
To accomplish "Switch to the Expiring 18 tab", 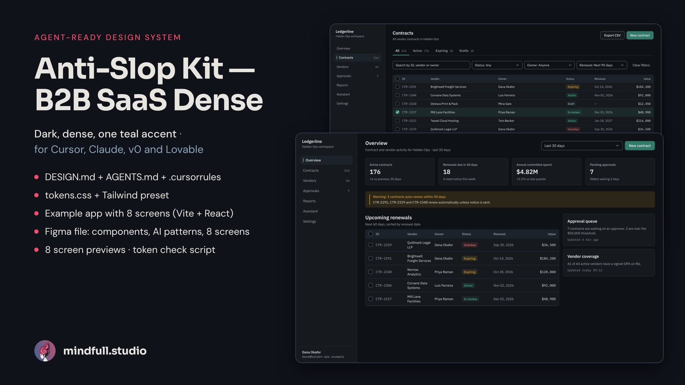I will click(x=444, y=51).
